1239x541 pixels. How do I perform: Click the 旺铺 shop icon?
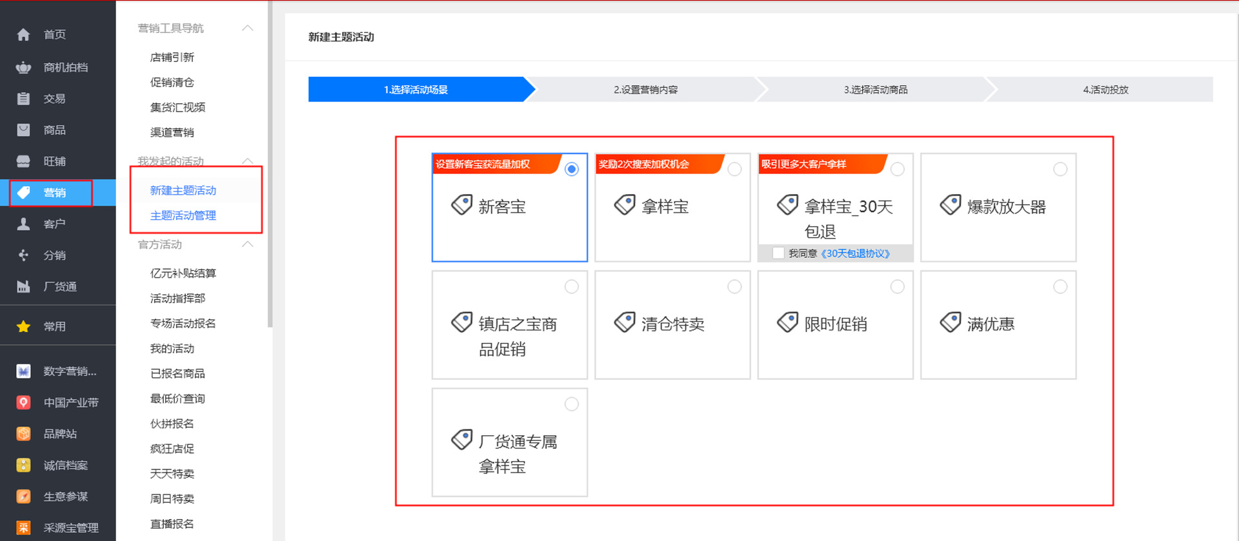pos(23,161)
